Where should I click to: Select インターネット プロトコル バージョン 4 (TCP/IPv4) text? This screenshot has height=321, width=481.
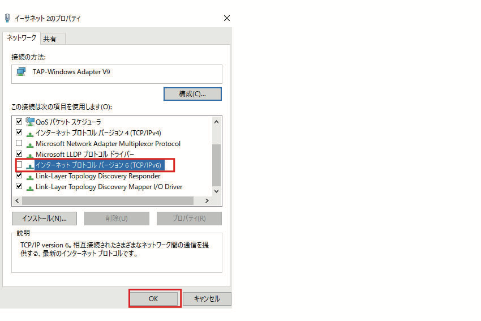pyautogui.click(x=98, y=133)
